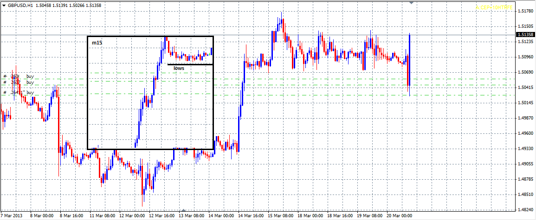Click the lowest '# buy' order label
This screenshot has width=536, height=220.
coord(19,93)
